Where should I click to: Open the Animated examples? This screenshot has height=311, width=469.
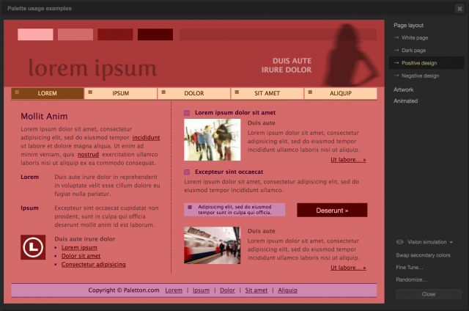click(x=405, y=101)
